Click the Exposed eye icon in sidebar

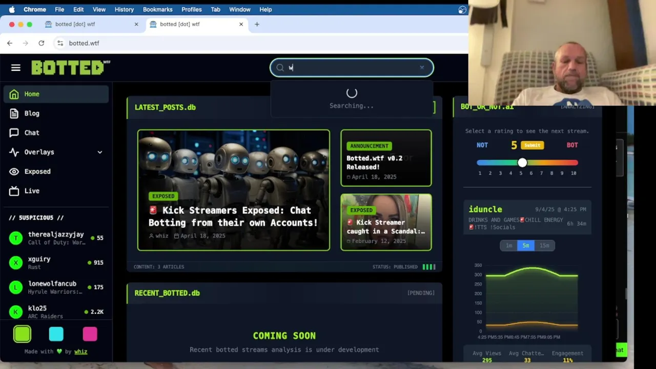tap(14, 172)
